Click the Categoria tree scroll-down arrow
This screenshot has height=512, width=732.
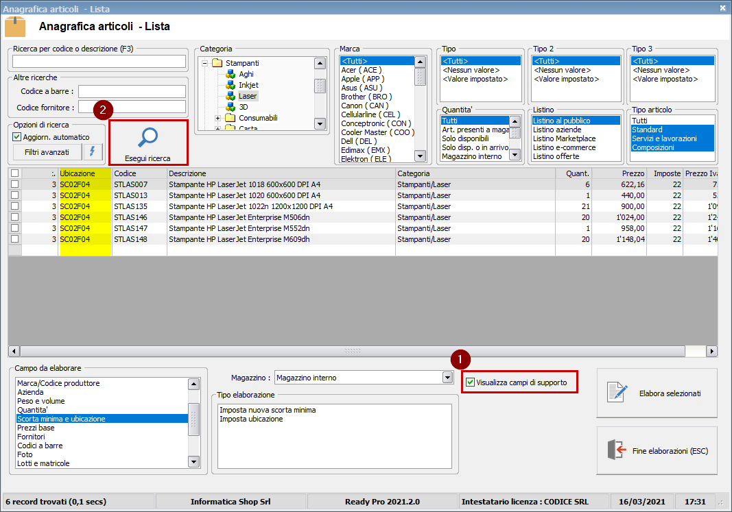click(x=320, y=123)
